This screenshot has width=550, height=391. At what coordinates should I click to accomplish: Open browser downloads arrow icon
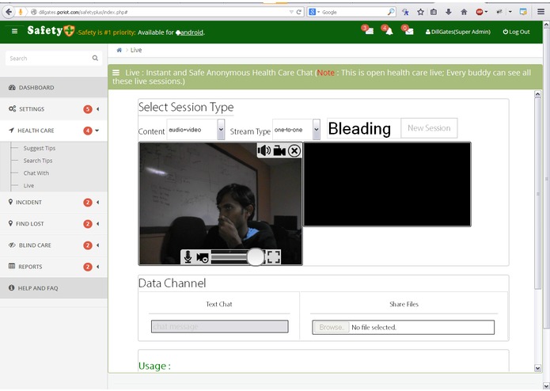(449, 12)
